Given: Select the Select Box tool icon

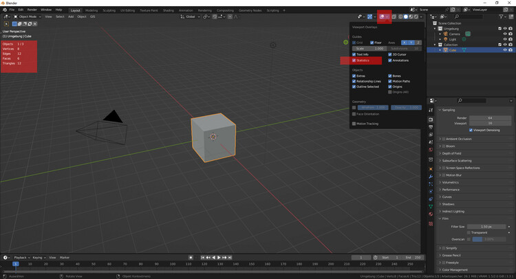Looking at the screenshot, I should click(7, 23).
